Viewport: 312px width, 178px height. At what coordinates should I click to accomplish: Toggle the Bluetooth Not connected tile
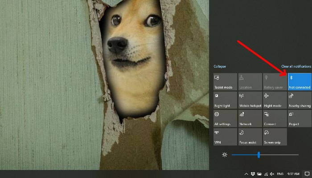pos(300,82)
